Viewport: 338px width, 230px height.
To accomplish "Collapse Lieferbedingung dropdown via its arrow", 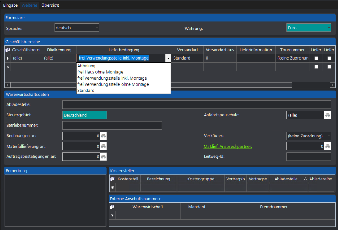I will [x=168, y=58].
